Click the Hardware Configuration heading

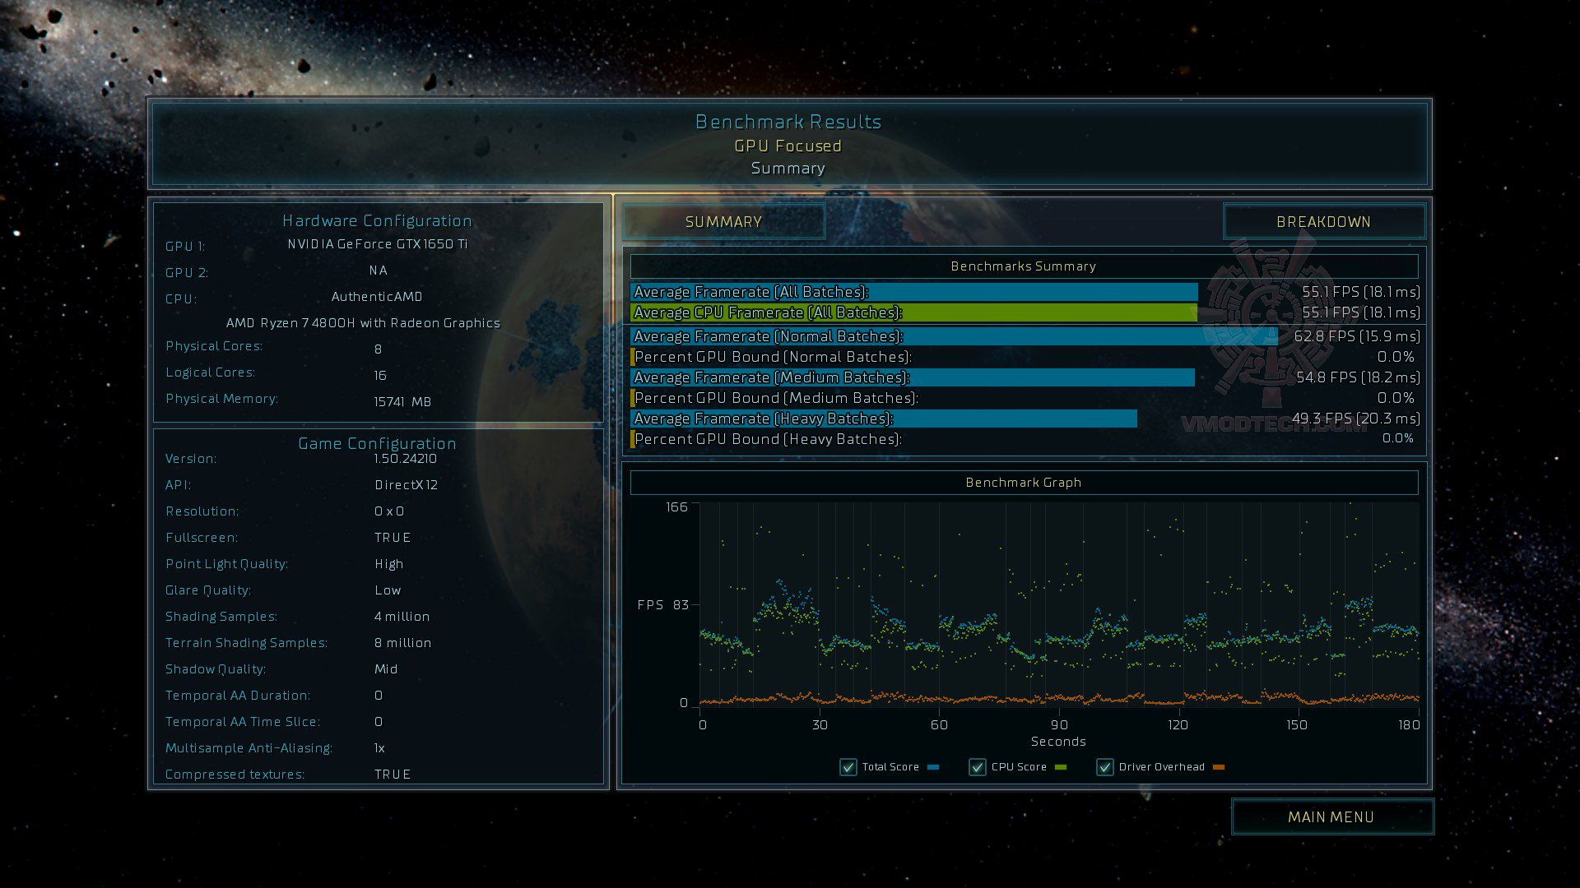[377, 220]
